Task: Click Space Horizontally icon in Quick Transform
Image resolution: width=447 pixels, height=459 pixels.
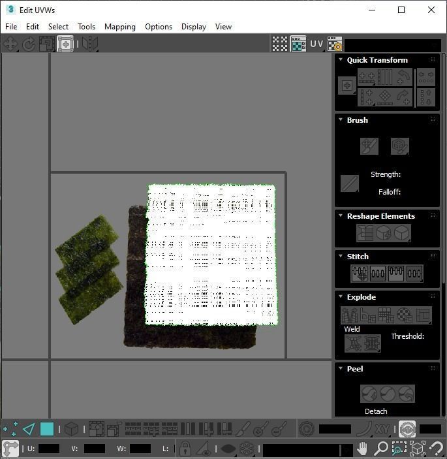Action: (426, 77)
